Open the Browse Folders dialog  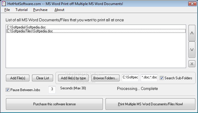pyautogui.click(x=105, y=78)
